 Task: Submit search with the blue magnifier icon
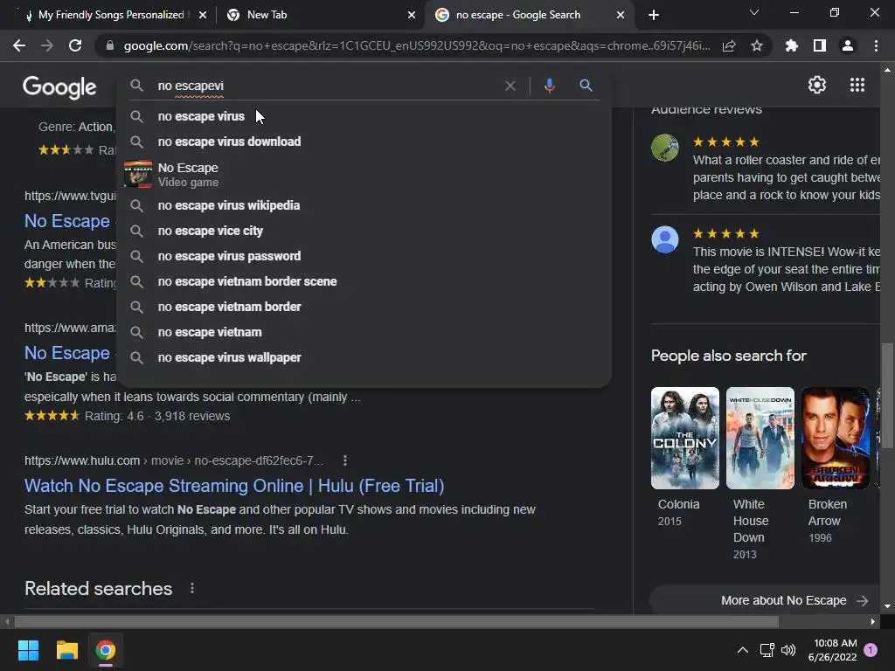tap(586, 86)
